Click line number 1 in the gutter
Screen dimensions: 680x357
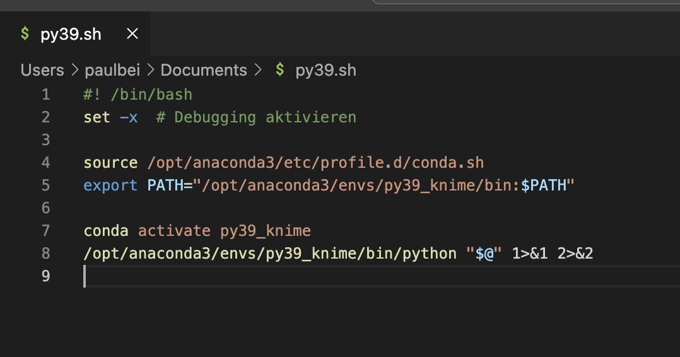pyautogui.click(x=45, y=95)
